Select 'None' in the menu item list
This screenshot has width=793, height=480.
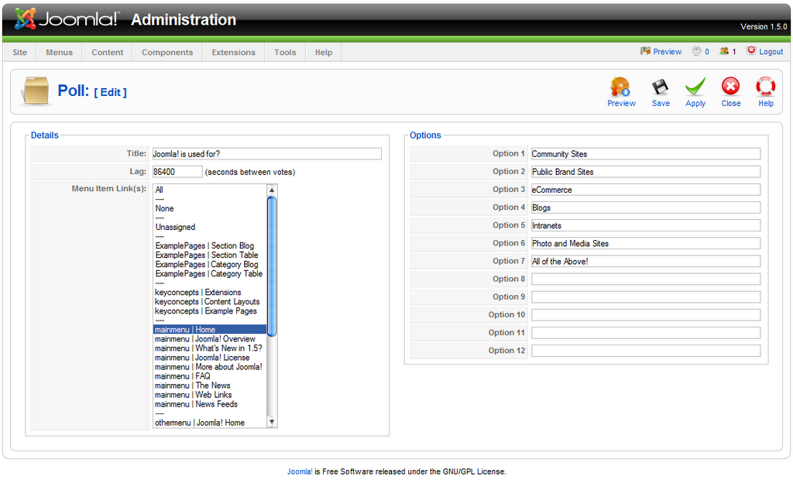210,208
